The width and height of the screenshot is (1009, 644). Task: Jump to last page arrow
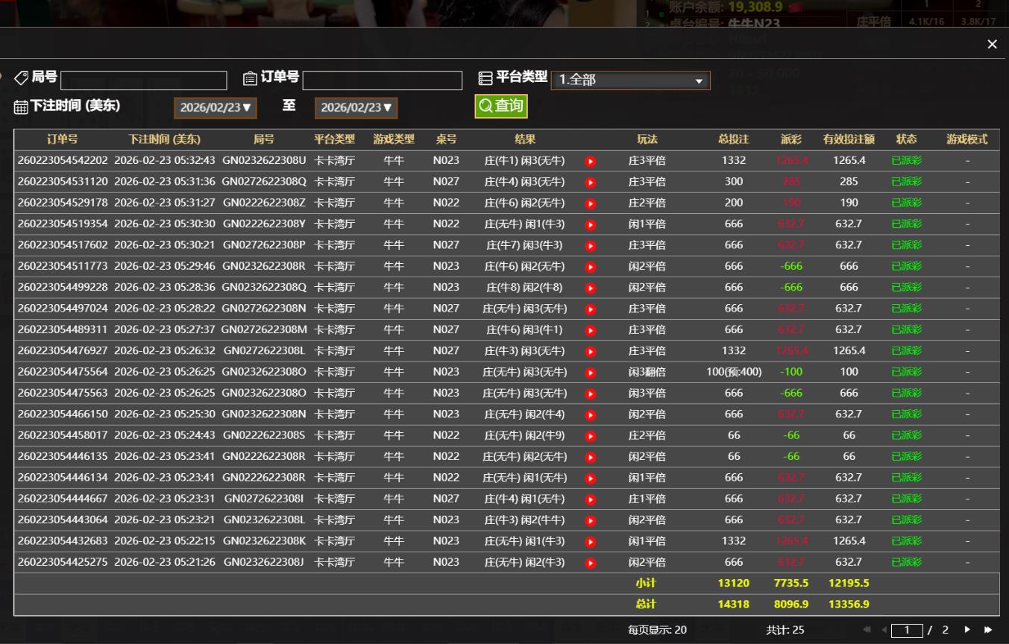[x=988, y=630]
